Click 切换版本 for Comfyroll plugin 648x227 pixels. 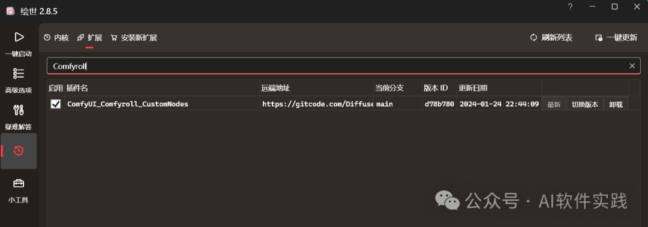pyautogui.click(x=585, y=104)
